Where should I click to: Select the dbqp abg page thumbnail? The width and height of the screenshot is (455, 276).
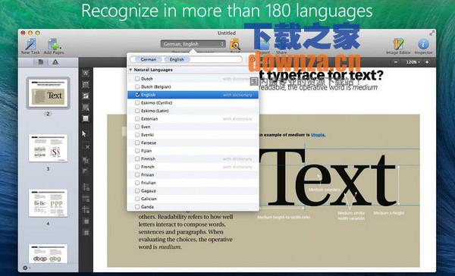point(48,253)
